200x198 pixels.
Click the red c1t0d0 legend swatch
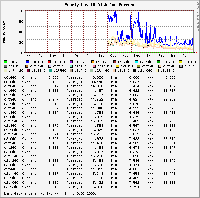pos(49,62)
